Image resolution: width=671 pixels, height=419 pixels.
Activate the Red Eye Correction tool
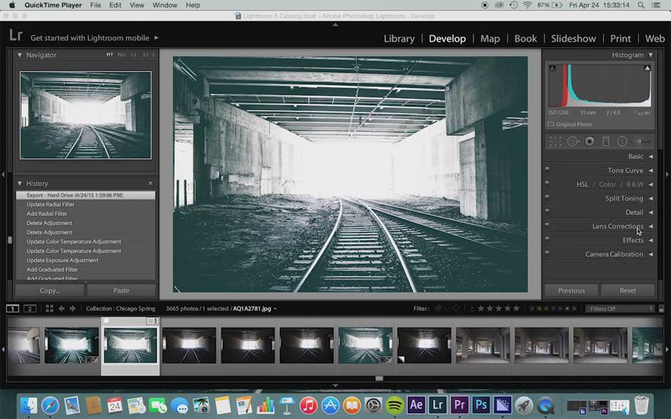[589, 142]
